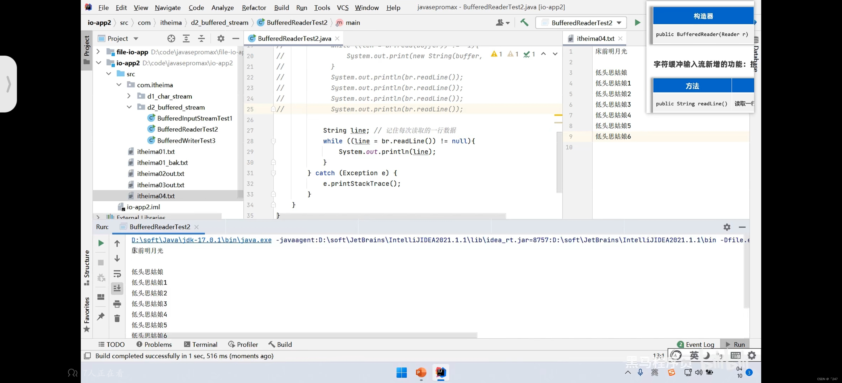The height and width of the screenshot is (383, 842).
Task: Click Collapse All in Project panel
Action: coord(201,39)
